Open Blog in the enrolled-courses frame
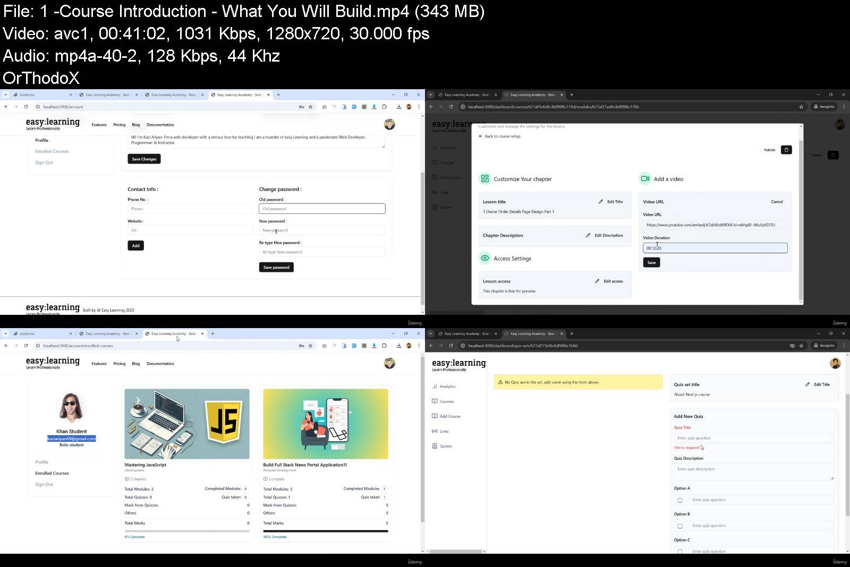The width and height of the screenshot is (850, 567). coord(136,364)
